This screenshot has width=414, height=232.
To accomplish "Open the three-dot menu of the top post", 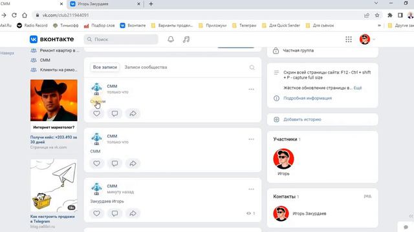I will point(251,90).
